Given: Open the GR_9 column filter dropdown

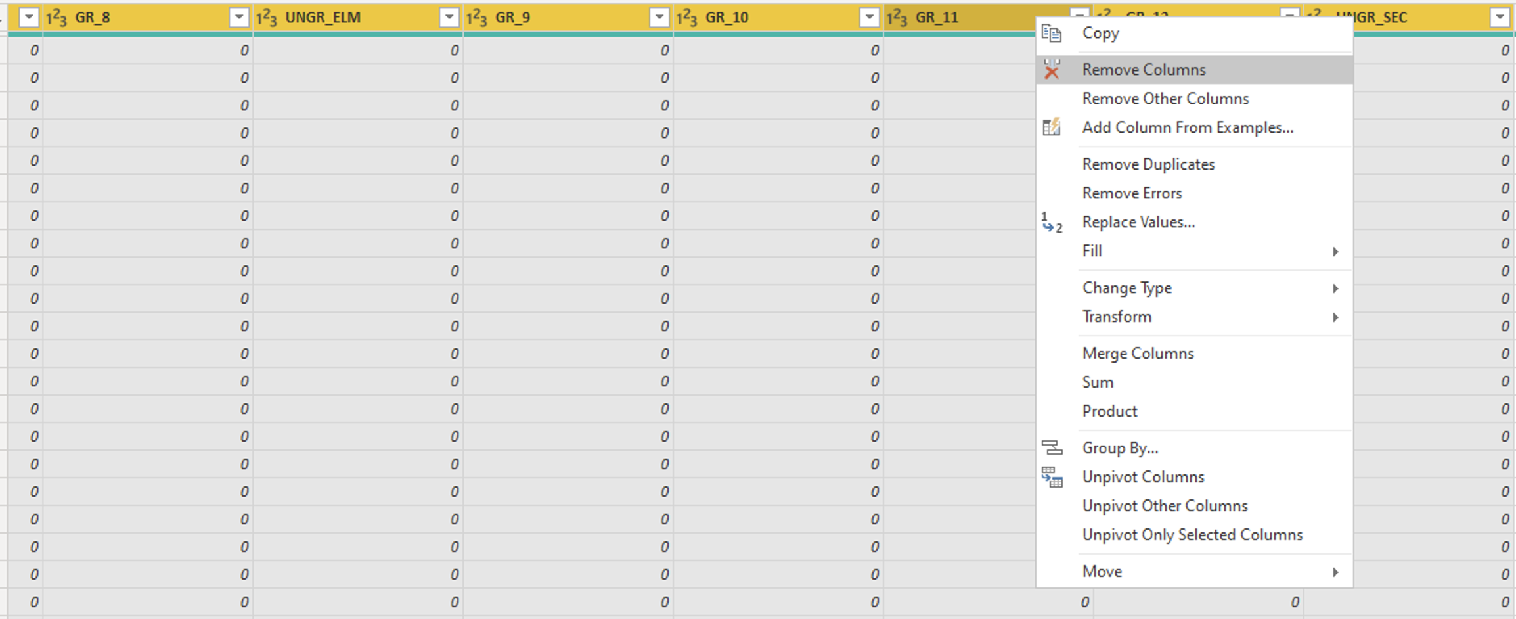Looking at the screenshot, I should click(659, 18).
